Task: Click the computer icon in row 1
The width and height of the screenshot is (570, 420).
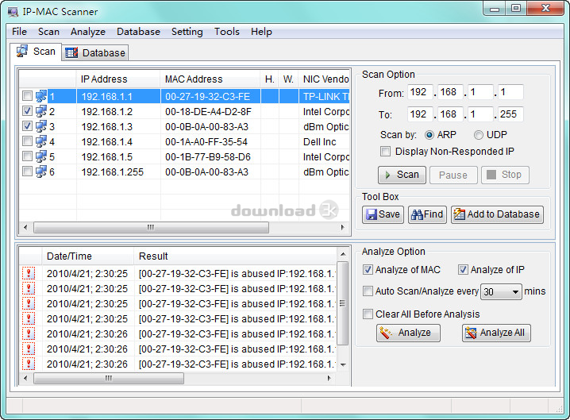Action: [41, 96]
